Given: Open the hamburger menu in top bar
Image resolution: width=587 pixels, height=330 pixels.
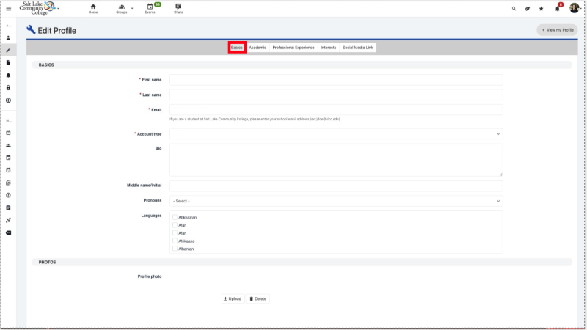Looking at the screenshot, I should click(9, 8).
